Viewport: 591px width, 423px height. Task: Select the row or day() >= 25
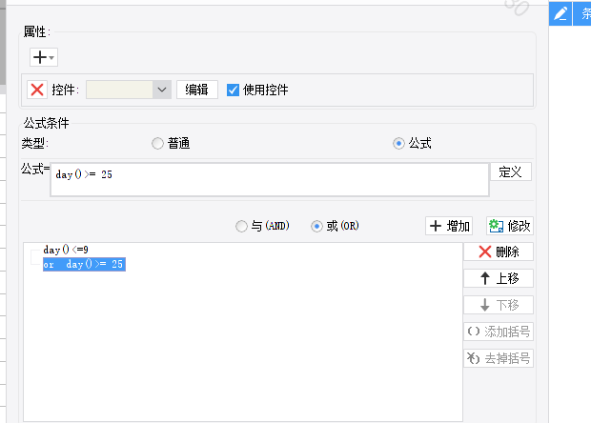[x=84, y=265]
